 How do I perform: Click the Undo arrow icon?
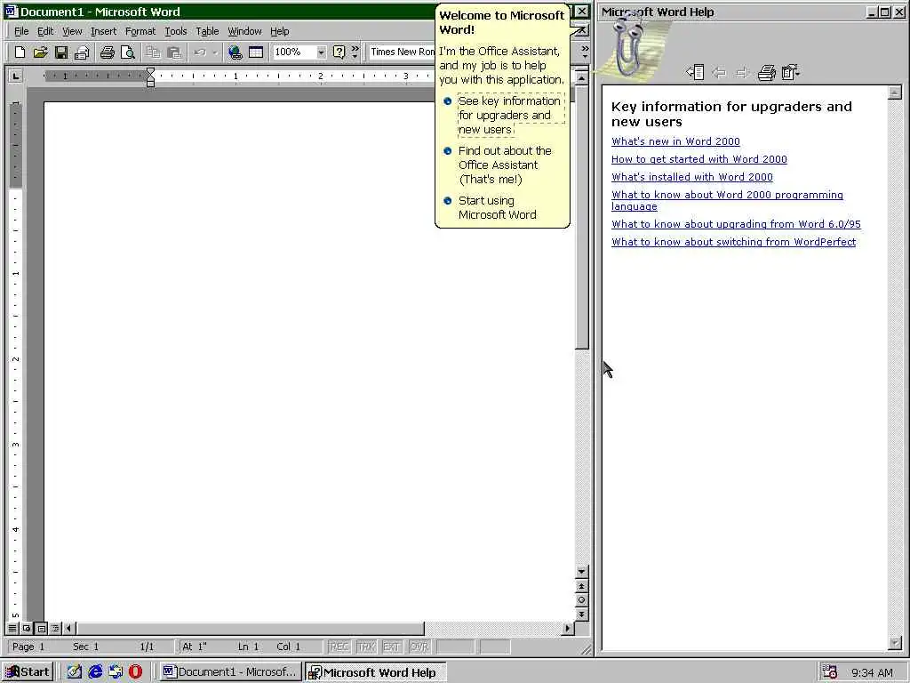(x=200, y=52)
